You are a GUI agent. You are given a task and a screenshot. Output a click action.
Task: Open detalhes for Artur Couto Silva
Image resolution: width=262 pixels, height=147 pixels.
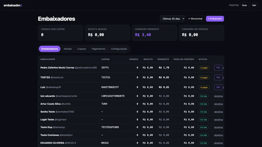coord(218,104)
